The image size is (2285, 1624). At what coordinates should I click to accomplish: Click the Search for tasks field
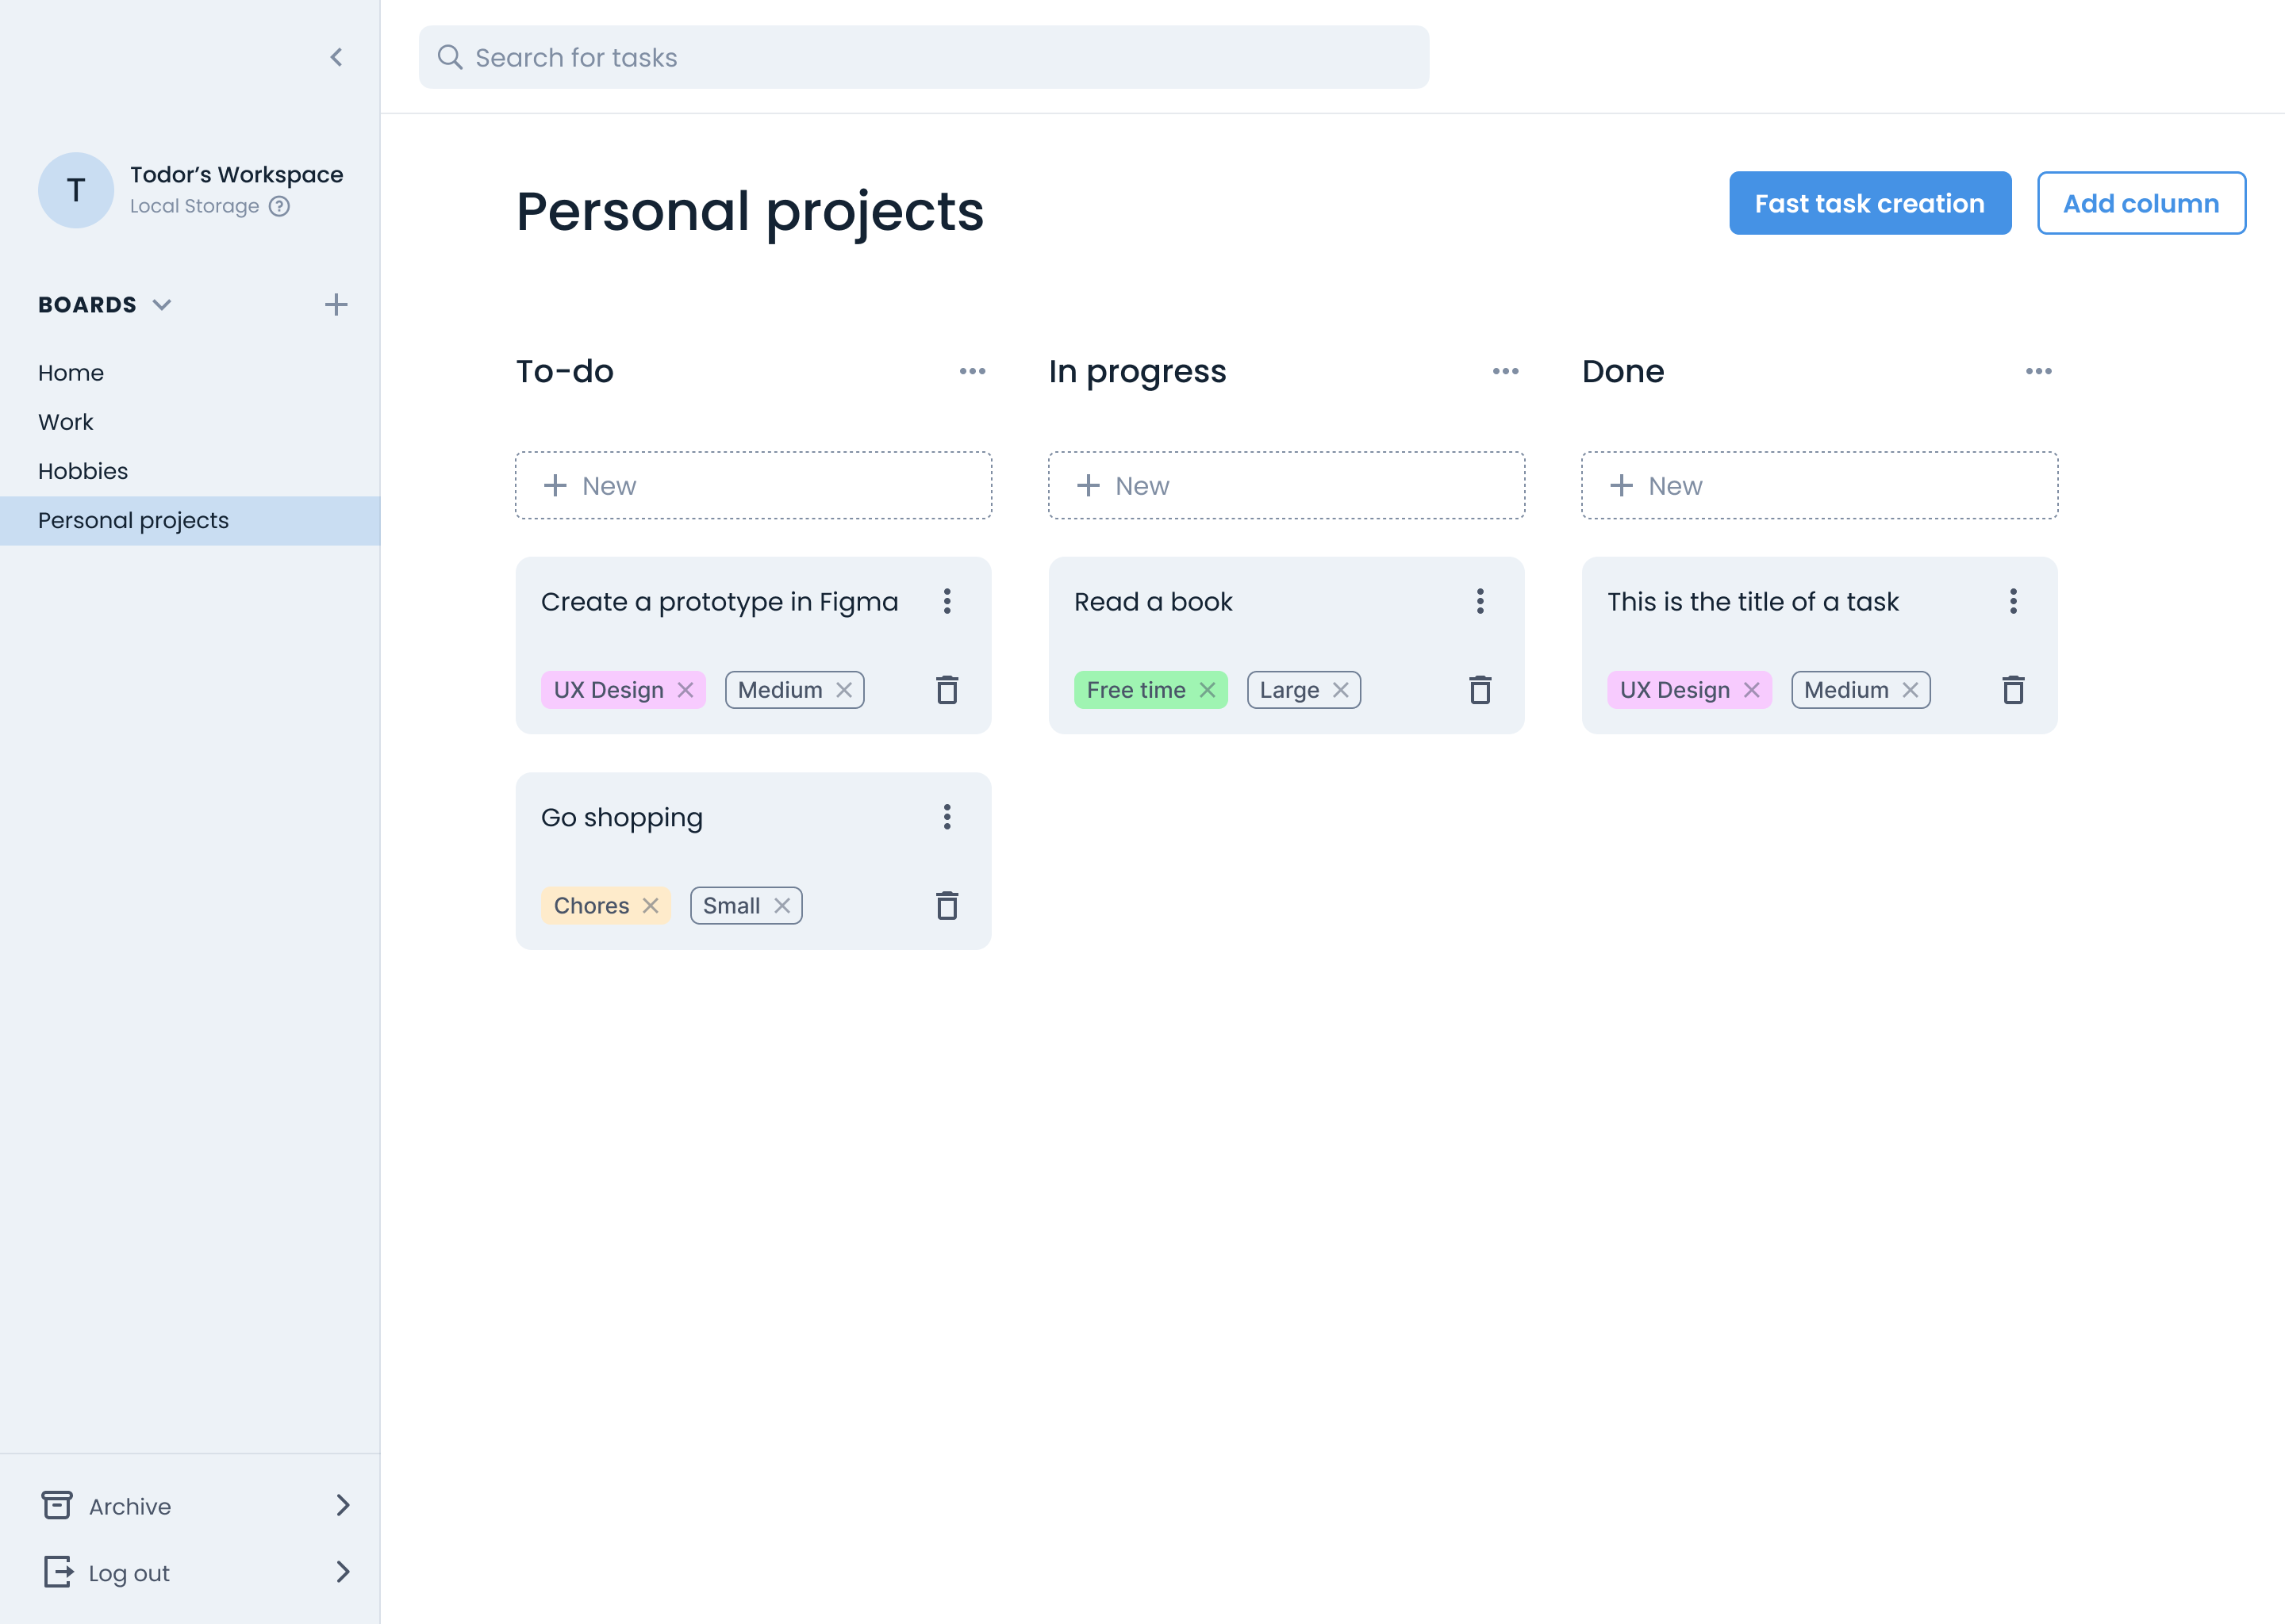924,57
